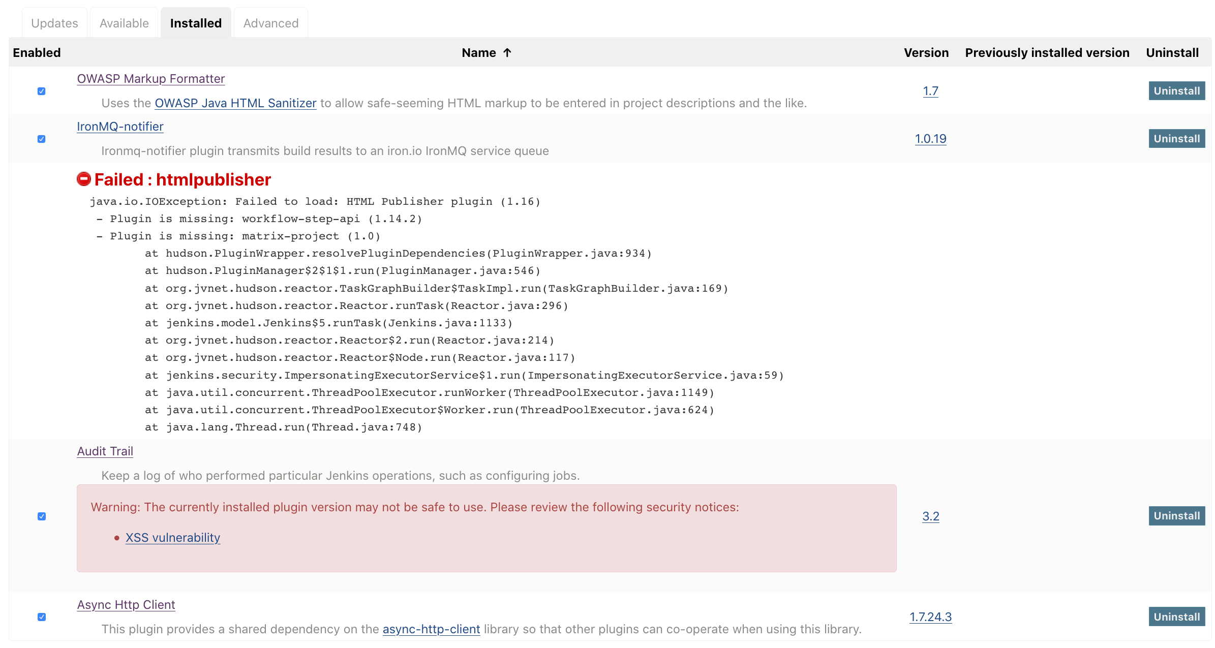Toggle the Async Http Client enabled checkbox

(x=42, y=617)
